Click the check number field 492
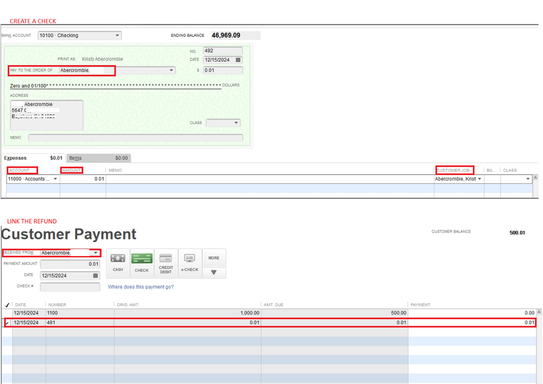Viewport: 543px width, 384px height. pyautogui.click(x=223, y=51)
